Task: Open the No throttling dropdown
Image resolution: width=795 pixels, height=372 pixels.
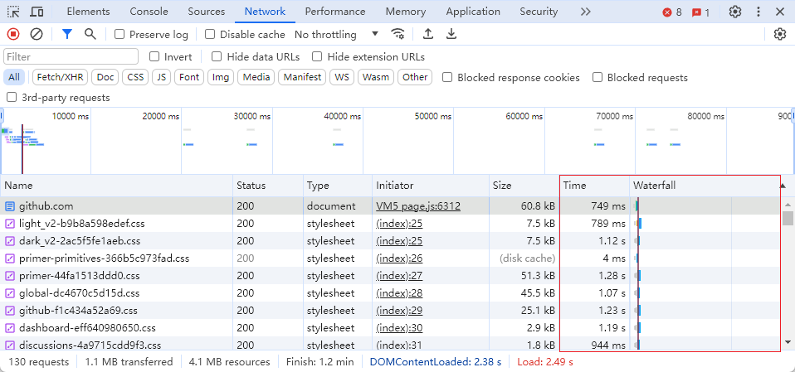Action: coord(336,34)
